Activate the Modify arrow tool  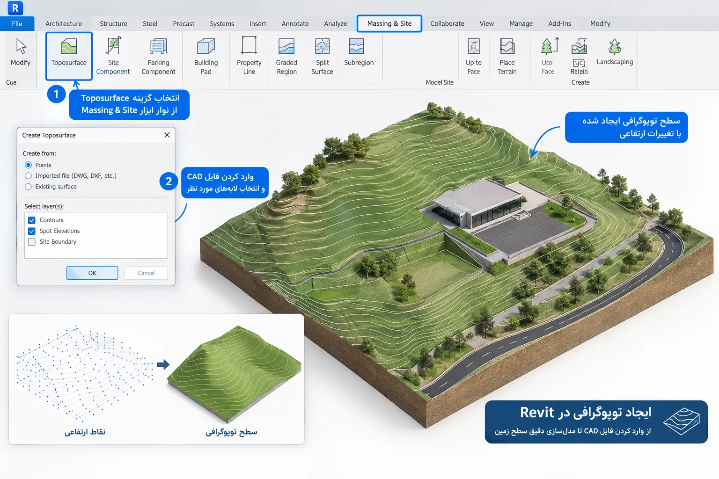pyautogui.click(x=21, y=52)
